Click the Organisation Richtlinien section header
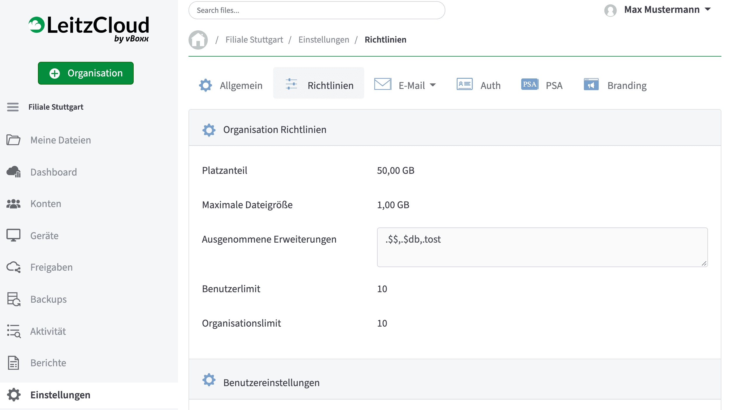The image size is (729, 410). (x=455, y=128)
